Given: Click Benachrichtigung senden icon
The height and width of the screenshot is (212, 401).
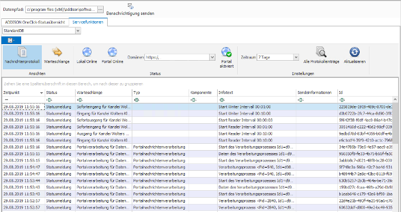Looking at the screenshot, I should pyautogui.click(x=131, y=6).
